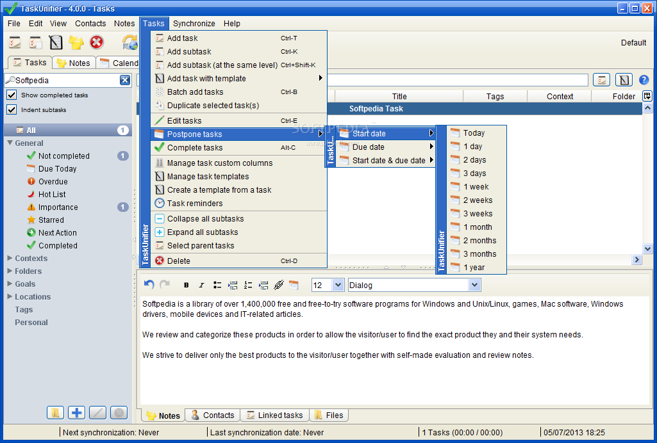Postpone start date by 1 year
The height and width of the screenshot is (443, 657).
point(476,268)
